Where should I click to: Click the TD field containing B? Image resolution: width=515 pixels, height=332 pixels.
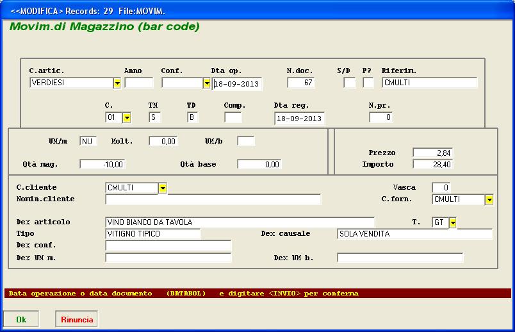192,117
